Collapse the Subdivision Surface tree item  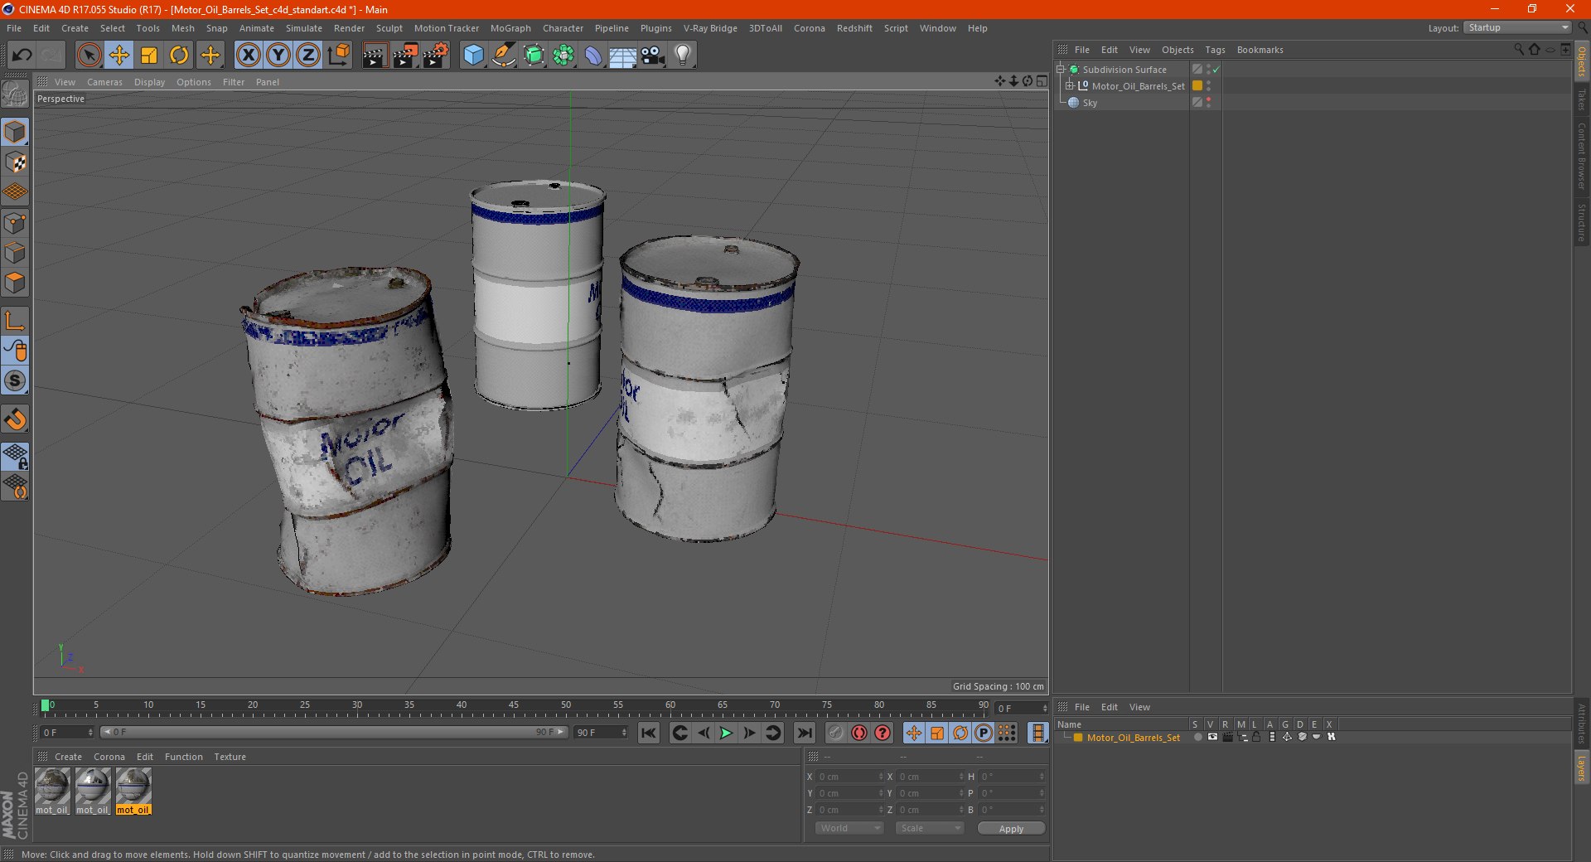tap(1060, 70)
